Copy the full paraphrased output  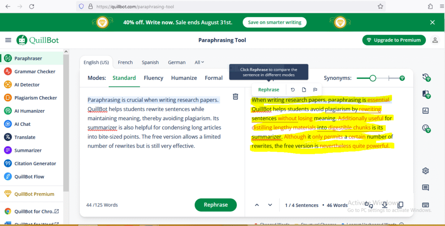point(400,205)
